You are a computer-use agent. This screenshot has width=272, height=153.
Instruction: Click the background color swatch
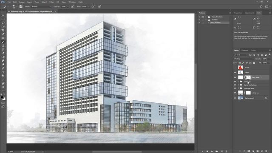[4, 99]
